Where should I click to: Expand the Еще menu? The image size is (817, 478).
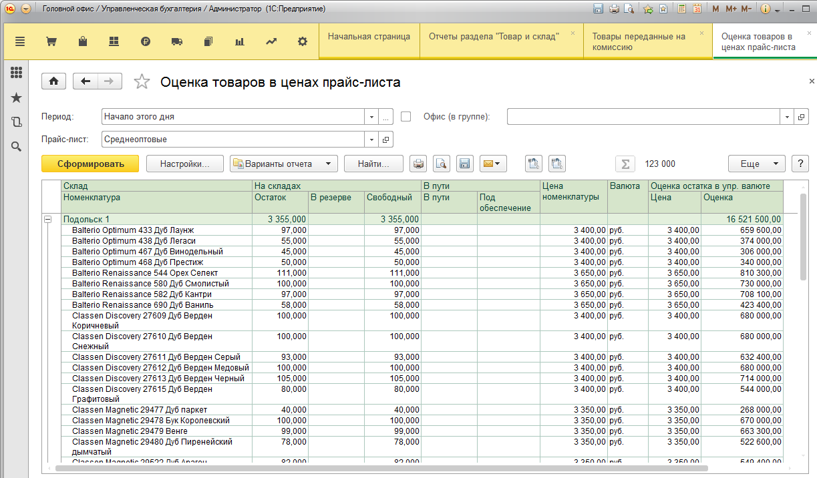757,164
